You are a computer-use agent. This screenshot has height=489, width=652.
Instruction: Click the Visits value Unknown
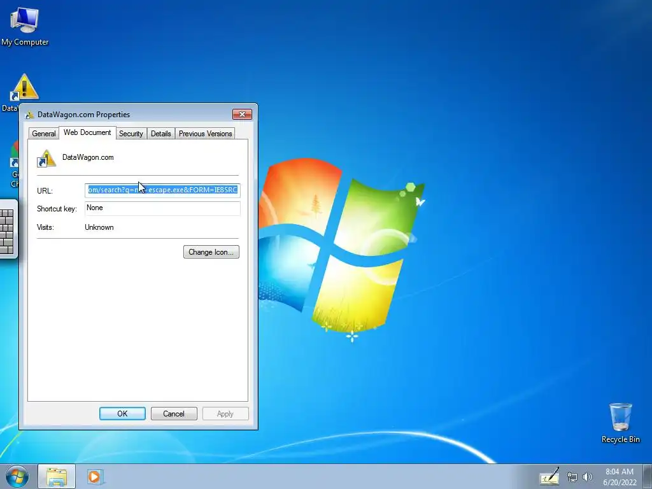(99, 227)
